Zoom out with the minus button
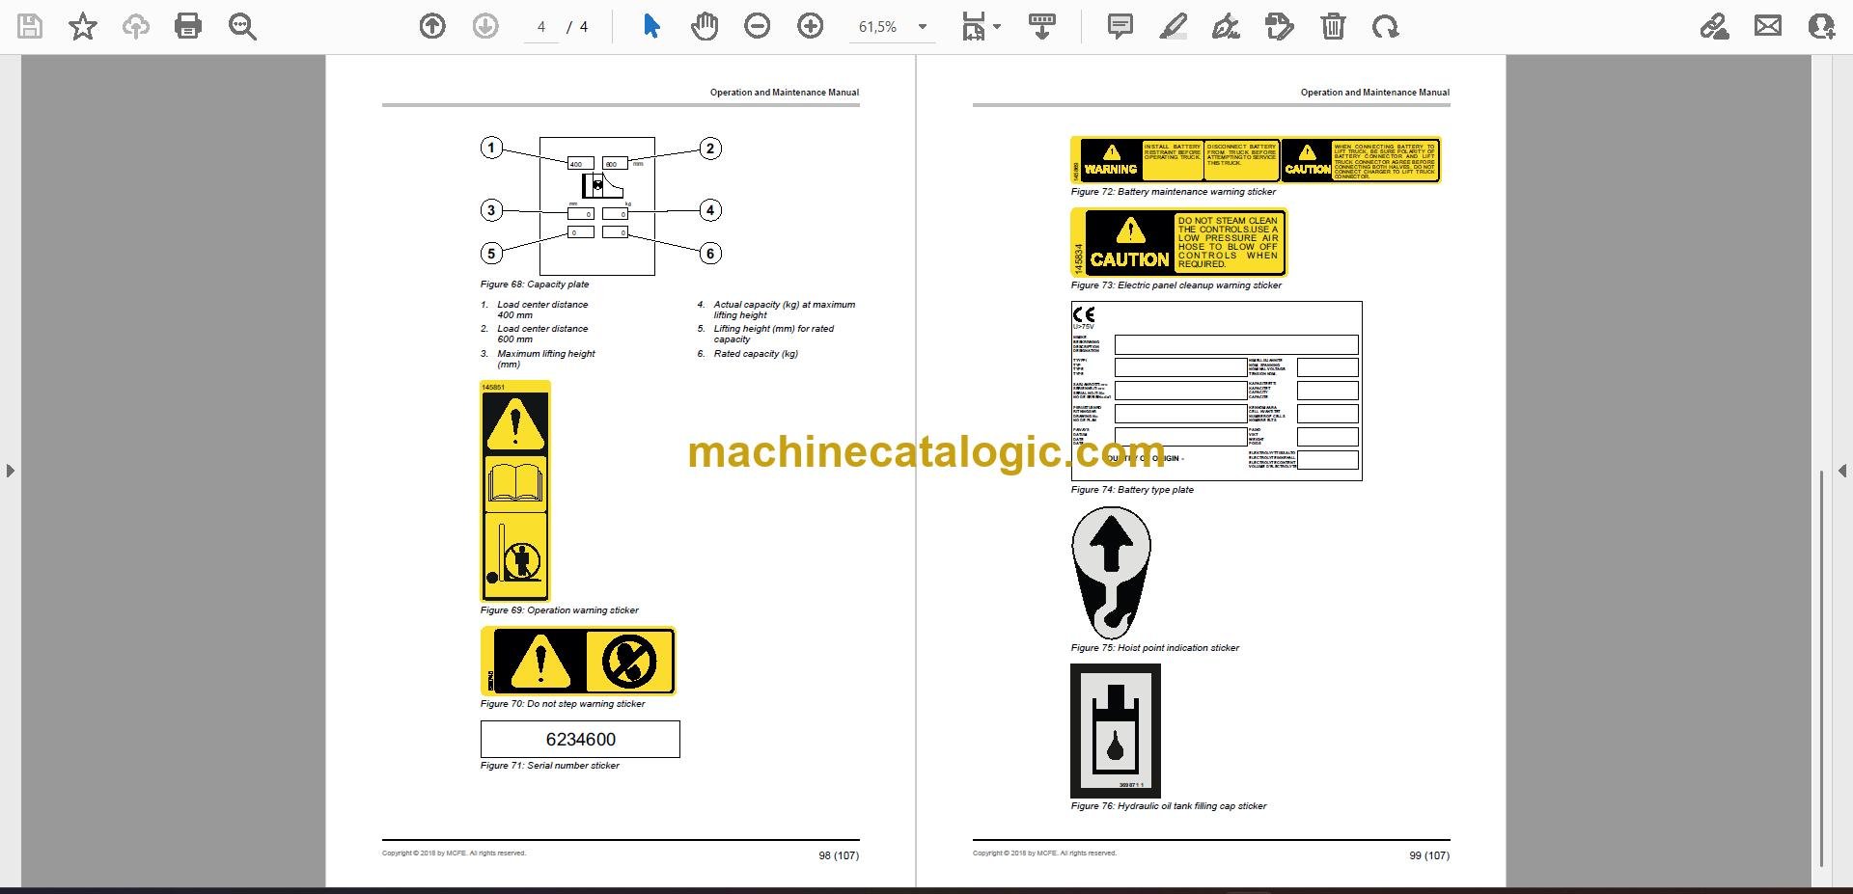This screenshot has height=894, width=1853. (x=758, y=27)
